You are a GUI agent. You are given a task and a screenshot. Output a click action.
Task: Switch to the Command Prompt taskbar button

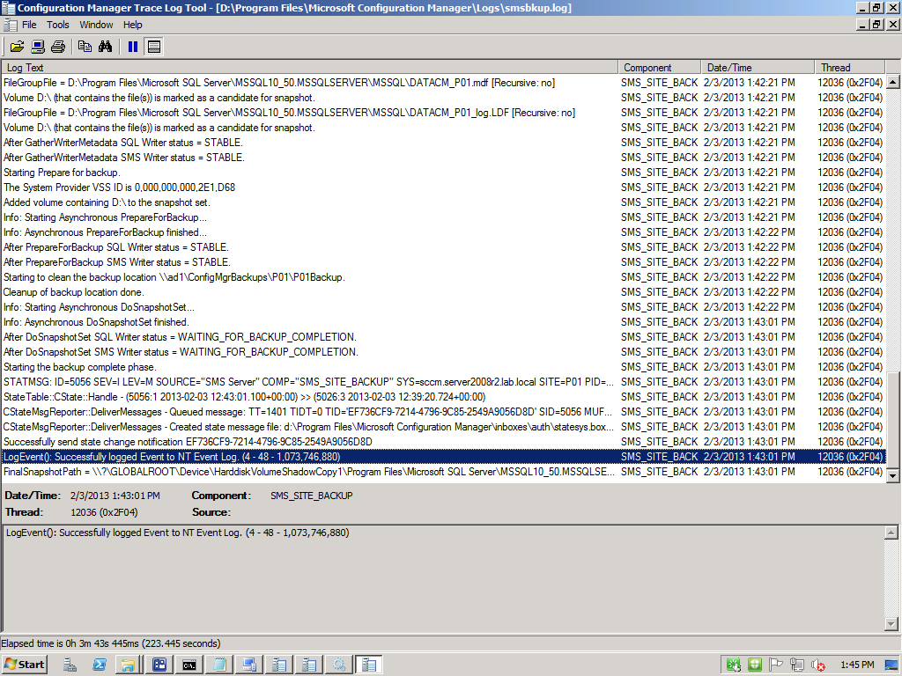(189, 665)
